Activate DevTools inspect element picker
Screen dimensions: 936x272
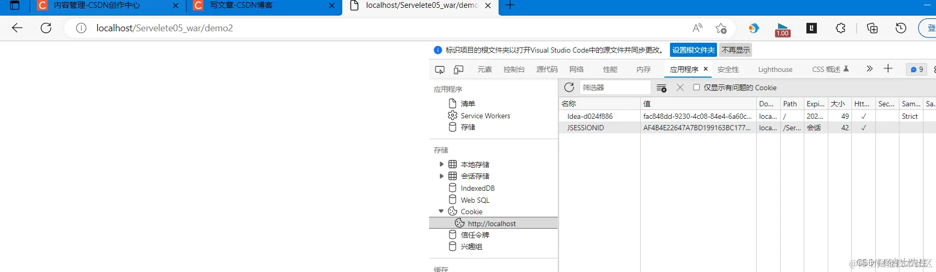click(x=440, y=69)
